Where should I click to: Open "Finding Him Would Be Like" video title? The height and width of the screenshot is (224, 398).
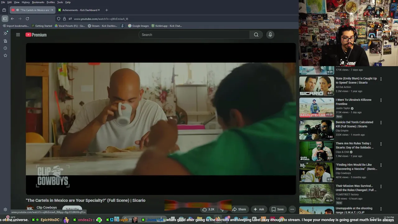356,167
